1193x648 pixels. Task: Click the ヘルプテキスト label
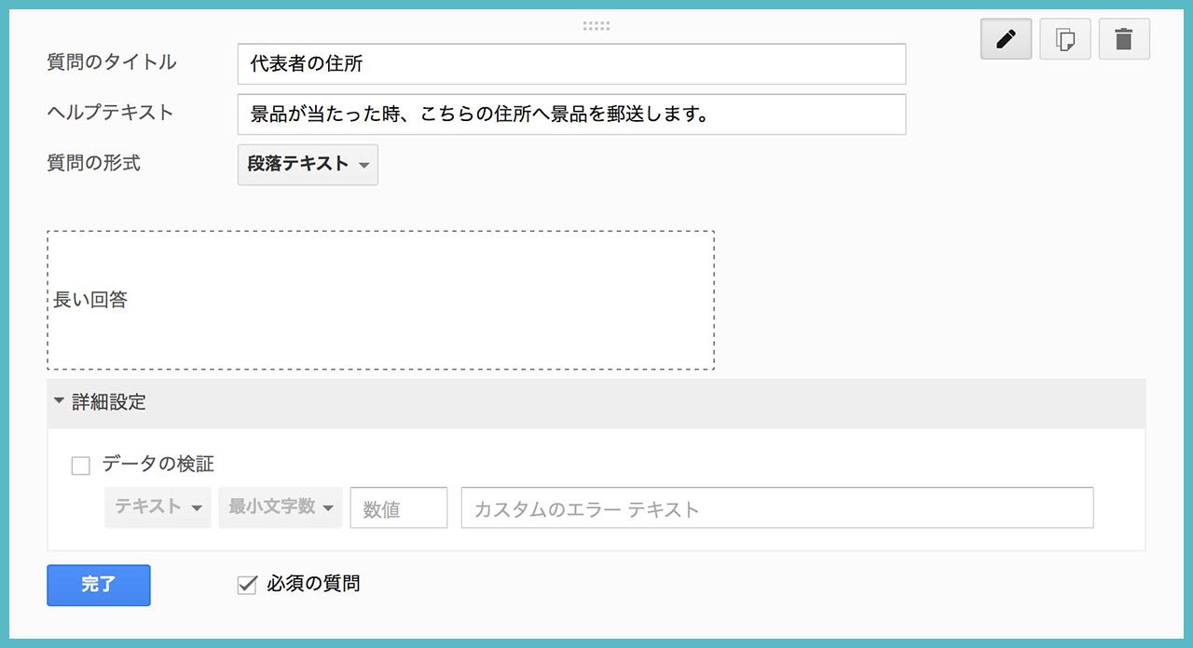(111, 113)
